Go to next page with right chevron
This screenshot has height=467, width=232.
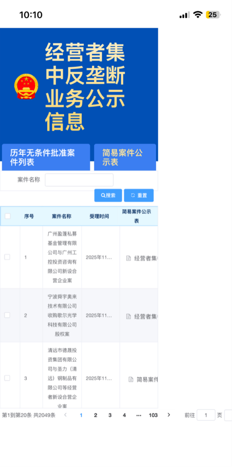point(169,415)
